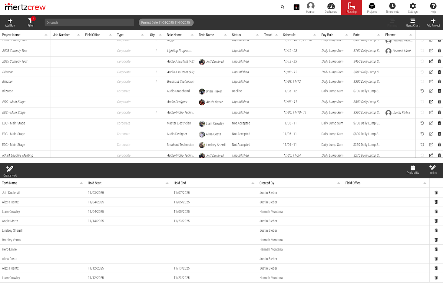Viewport: 443px width, 305px height.
Task: Click the Add Row plus icon
Action: 10,21
